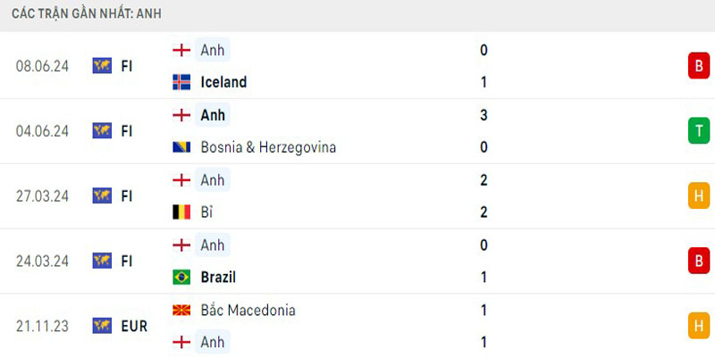
Task: Select the Brazil team name
Action: pos(220,277)
